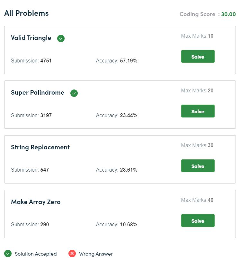Open the Super Palindrome problem title
Screen dimensions: 241x263
38,93
